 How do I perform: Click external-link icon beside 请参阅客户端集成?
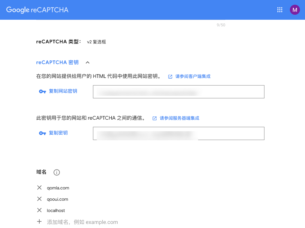(170, 76)
